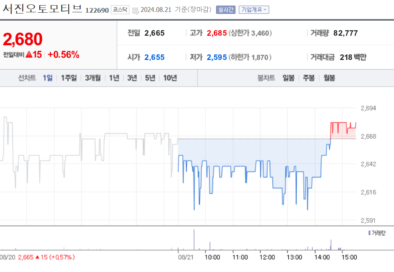Click the lower limit price 1,870
Screen dimensions: 394x272
(260, 57)
